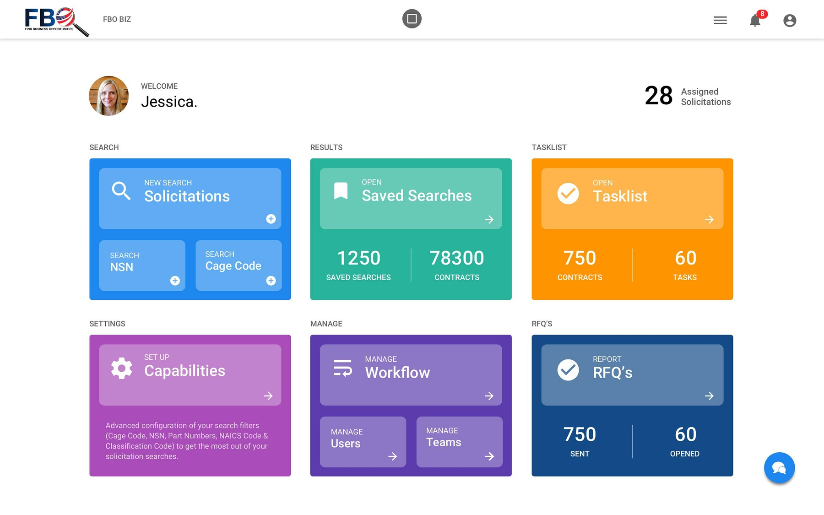Click the square app icon in top center
This screenshot has width=824, height=515.
coord(412,19)
